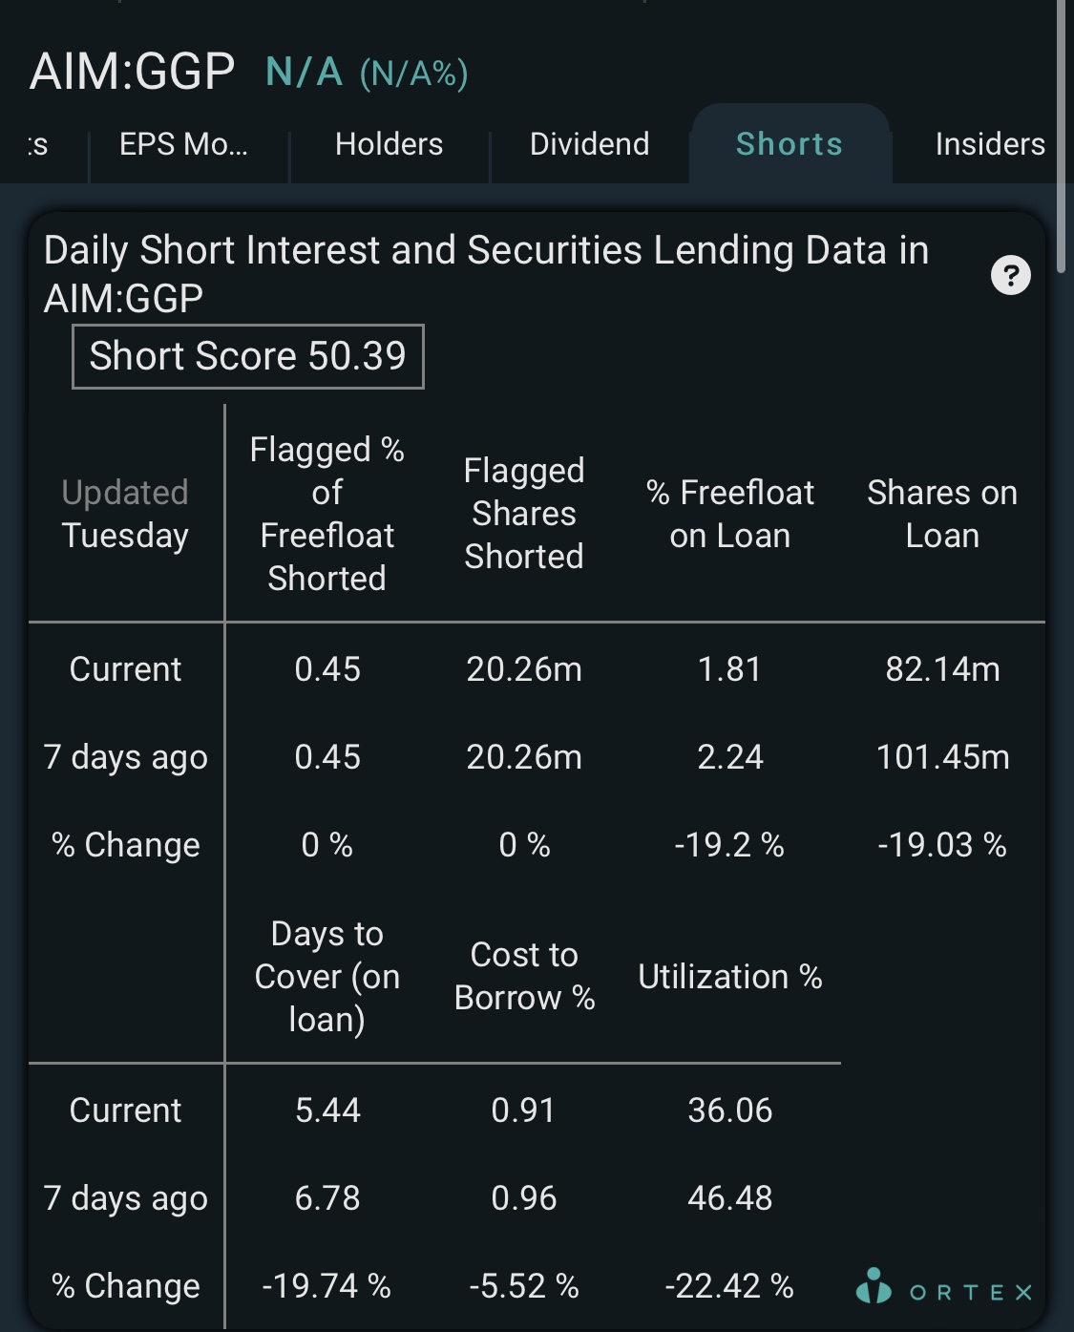This screenshot has height=1332, width=1074.
Task: Click the Shares on Loan header
Action: pos(942,514)
